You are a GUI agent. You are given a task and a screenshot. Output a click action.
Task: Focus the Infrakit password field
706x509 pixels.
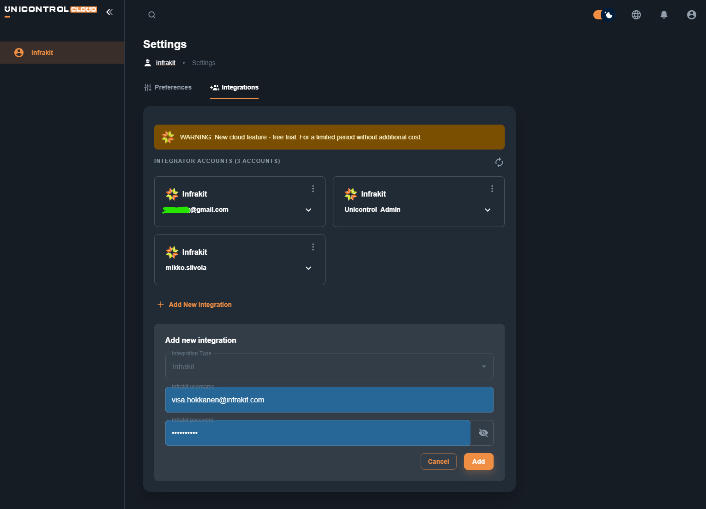318,433
